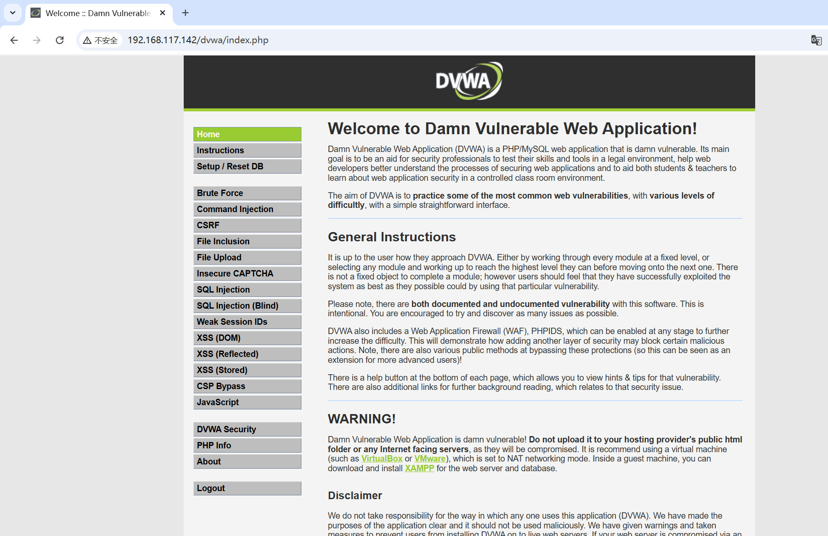The image size is (828, 536).
Task: Reload the page with refresh icon
Action: (x=60, y=40)
